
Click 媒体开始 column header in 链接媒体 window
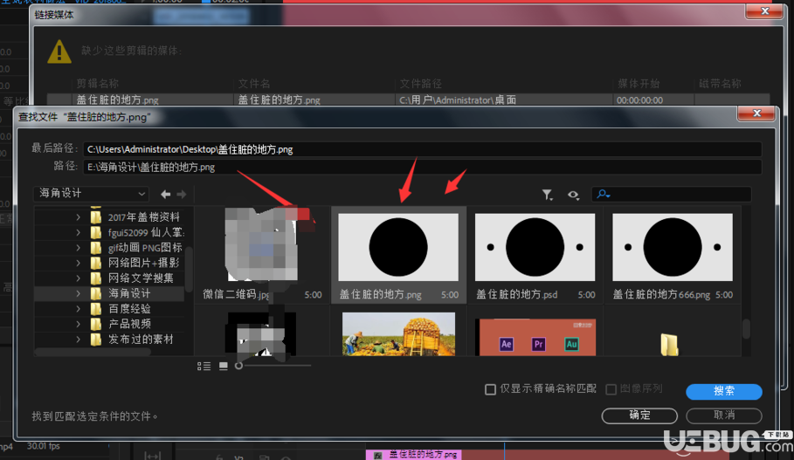639,84
